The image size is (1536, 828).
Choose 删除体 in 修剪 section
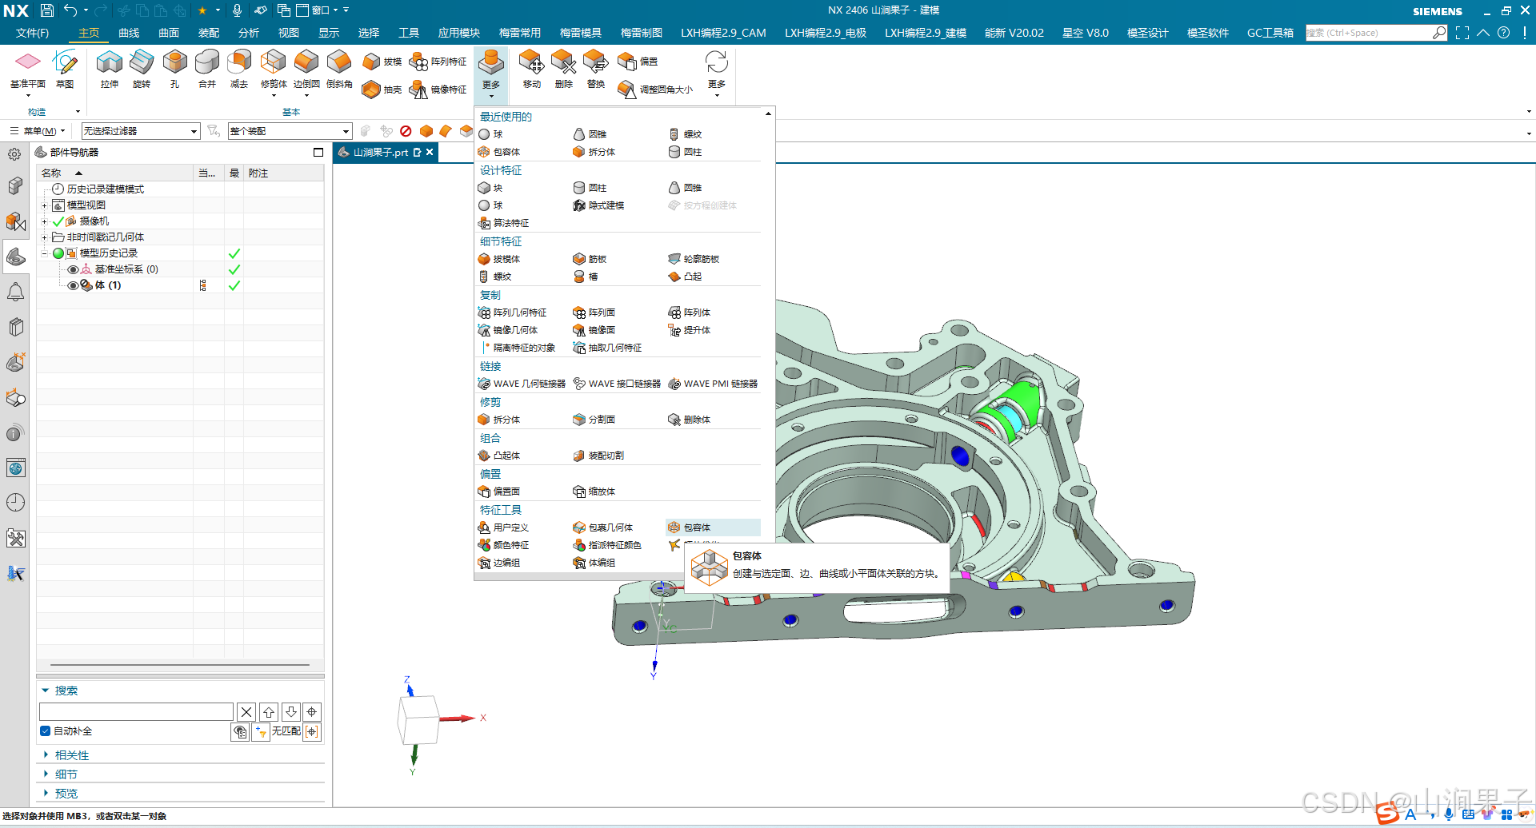click(x=689, y=420)
